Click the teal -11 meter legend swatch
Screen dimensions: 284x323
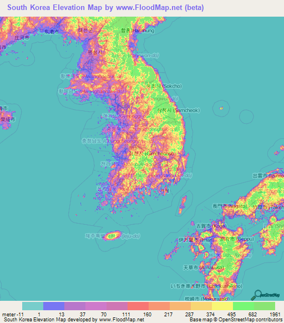tap(33, 306)
